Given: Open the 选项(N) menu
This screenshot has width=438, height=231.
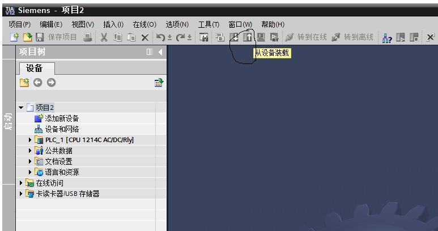Looking at the screenshot, I should point(177,24).
